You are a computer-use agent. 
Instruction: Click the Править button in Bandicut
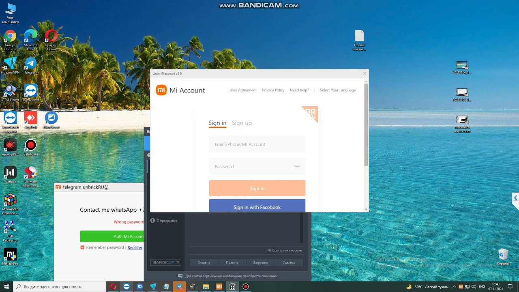pyautogui.click(x=232, y=262)
